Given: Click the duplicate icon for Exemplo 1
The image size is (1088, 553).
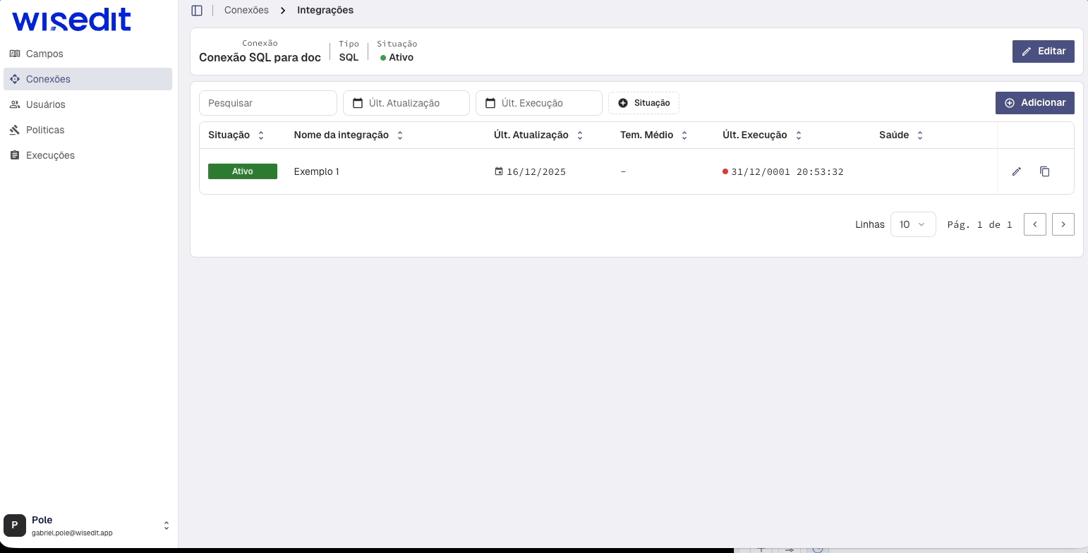Looking at the screenshot, I should [1045, 171].
